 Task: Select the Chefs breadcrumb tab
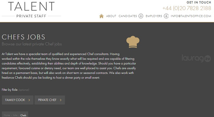tap(24, 115)
